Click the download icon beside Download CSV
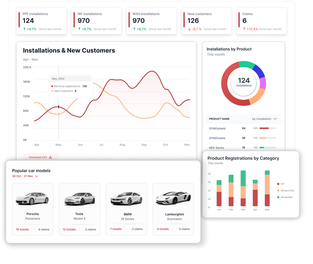Viewport: 313px width, 264px height. [x=51, y=157]
